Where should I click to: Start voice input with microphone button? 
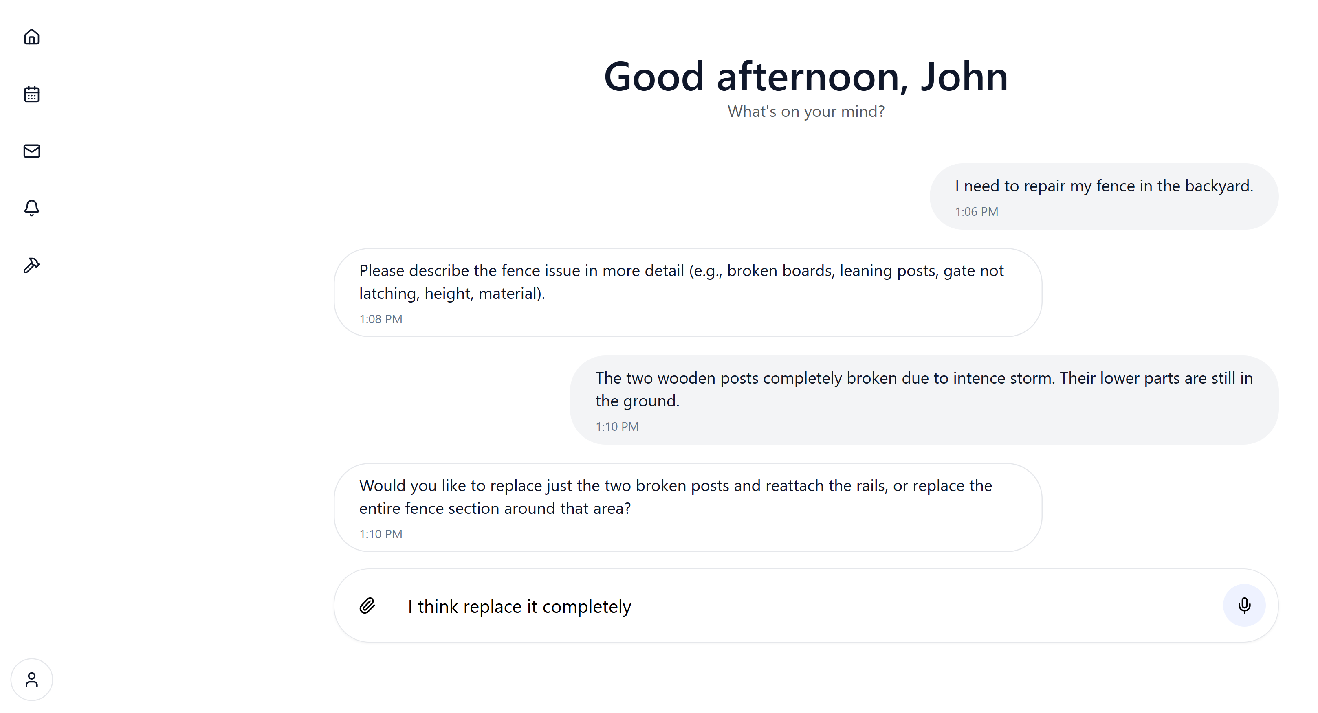click(x=1244, y=605)
